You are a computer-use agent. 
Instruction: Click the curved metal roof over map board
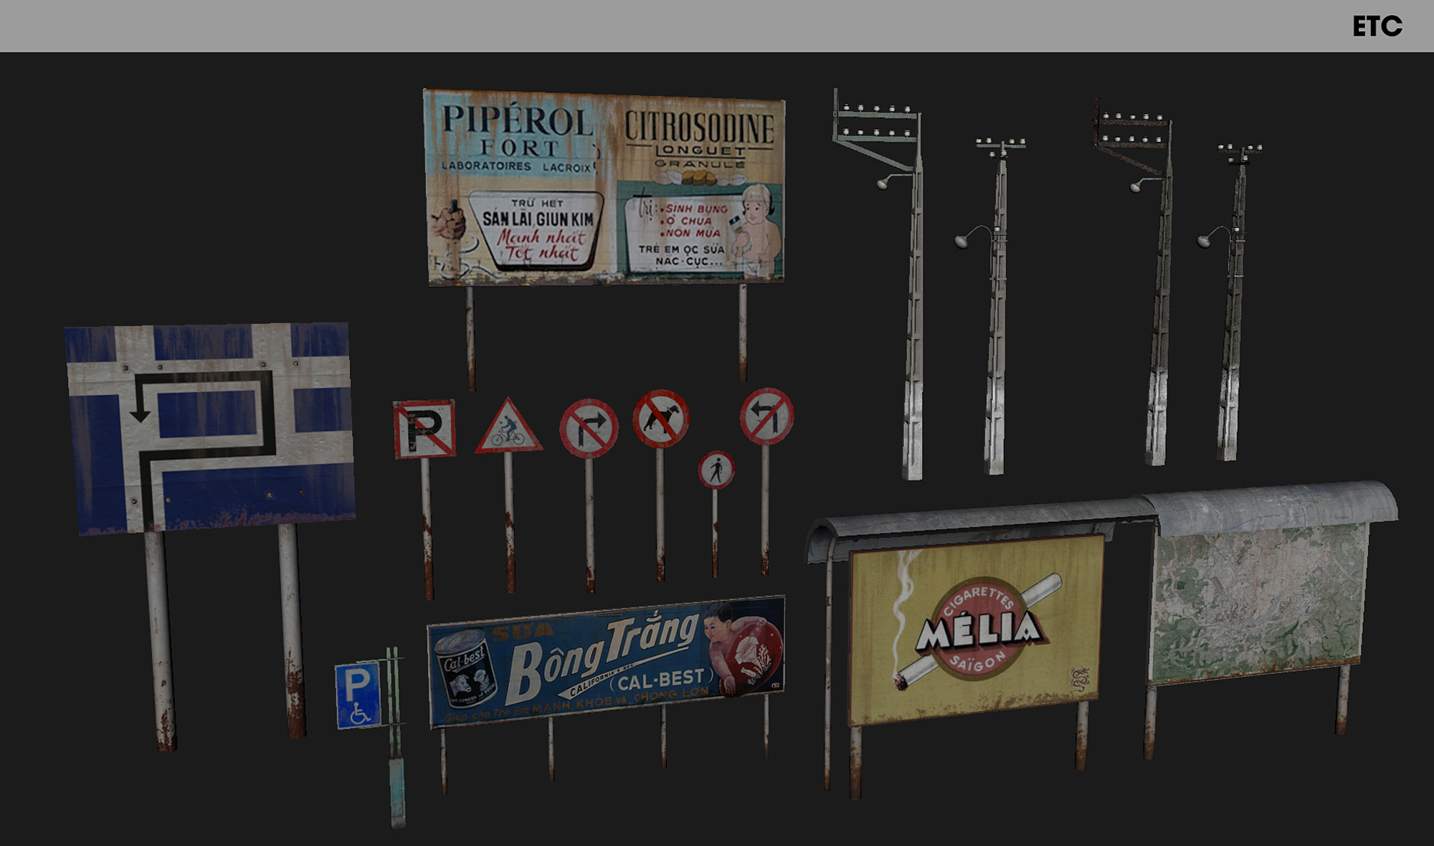1269,508
